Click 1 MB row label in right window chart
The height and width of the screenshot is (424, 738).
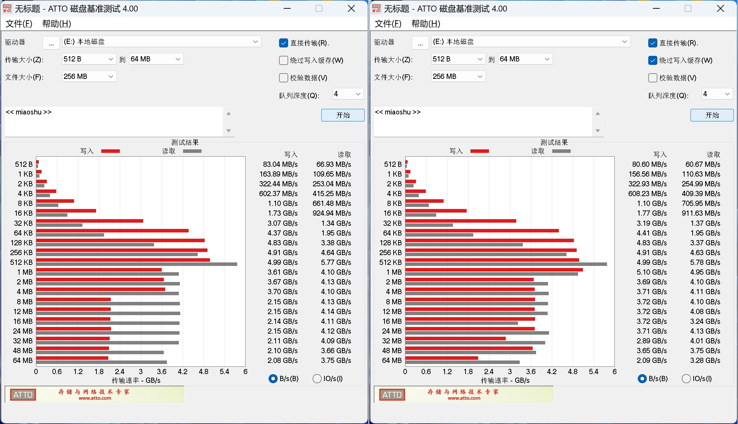tap(394, 272)
